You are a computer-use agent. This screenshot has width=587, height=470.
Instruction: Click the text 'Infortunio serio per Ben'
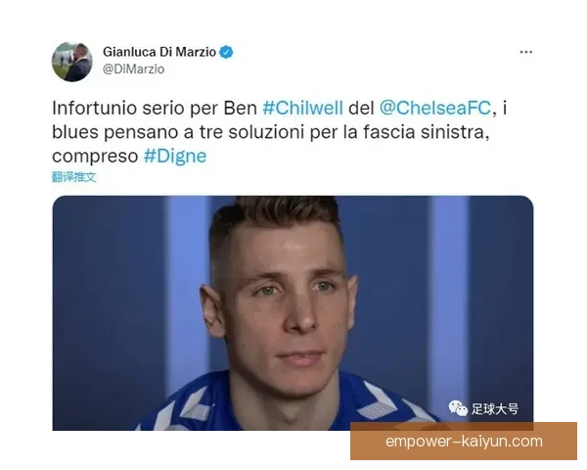pos(155,108)
